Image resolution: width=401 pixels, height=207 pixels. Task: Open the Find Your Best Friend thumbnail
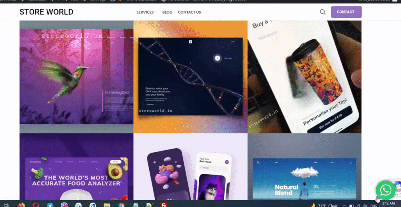[190, 167]
